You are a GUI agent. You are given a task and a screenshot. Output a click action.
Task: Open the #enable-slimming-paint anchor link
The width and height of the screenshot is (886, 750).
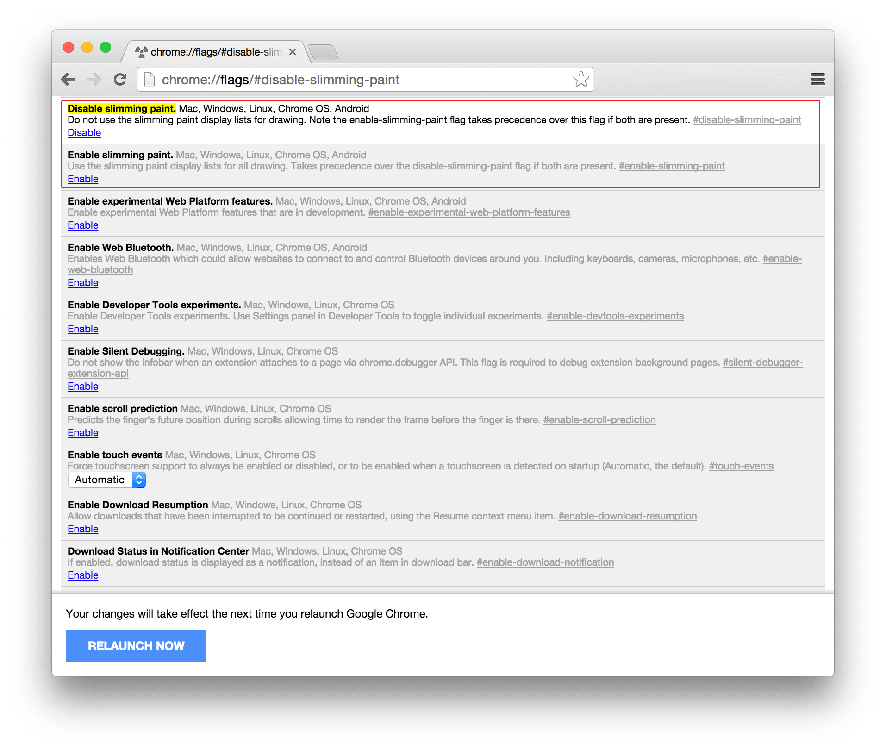click(x=672, y=166)
